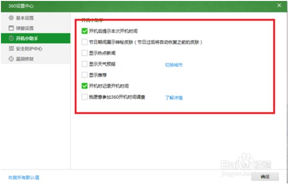
Task: Uncheck 开机时记录开机时间
Action: click(x=85, y=86)
